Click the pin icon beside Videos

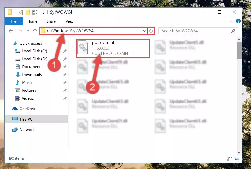(65, 98)
